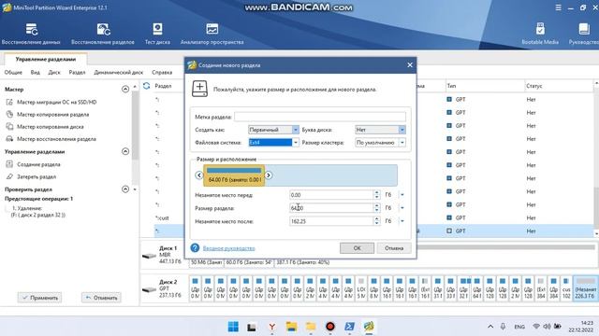Open Yandex browser from taskbar

[x=272, y=327]
